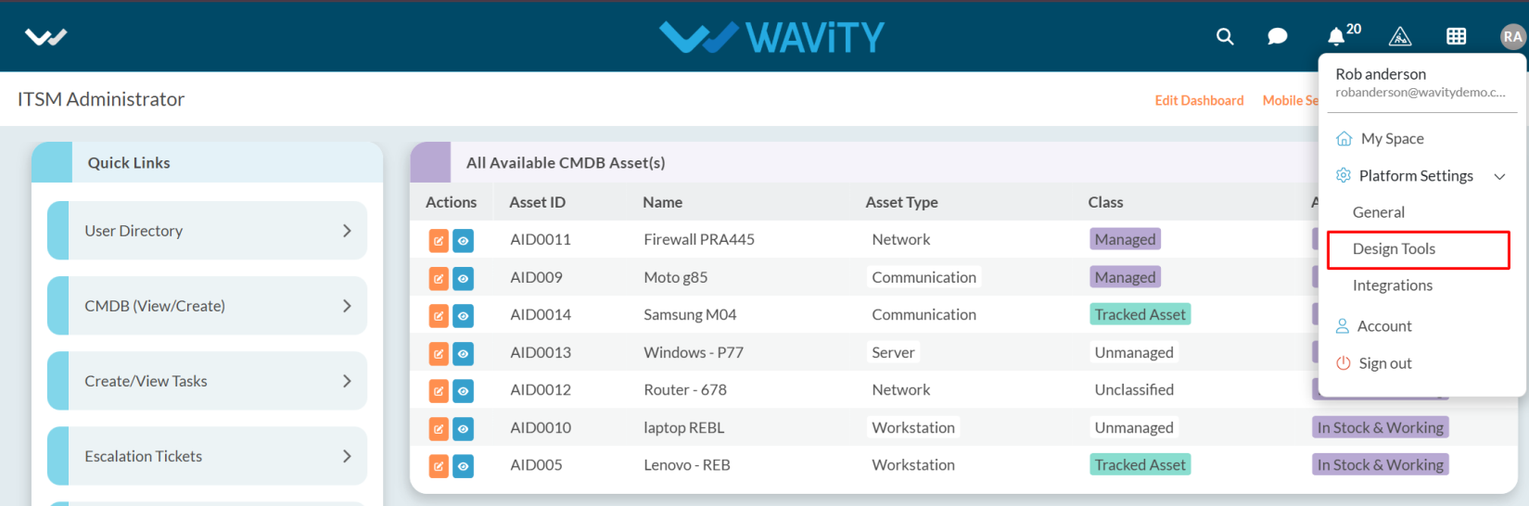Click In Stock & Working tag for AID005
The width and height of the screenshot is (1529, 506).
click(1380, 465)
